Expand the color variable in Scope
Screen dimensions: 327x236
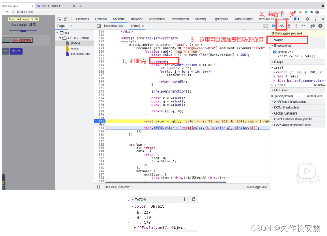pyautogui.click(x=274, y=72)
